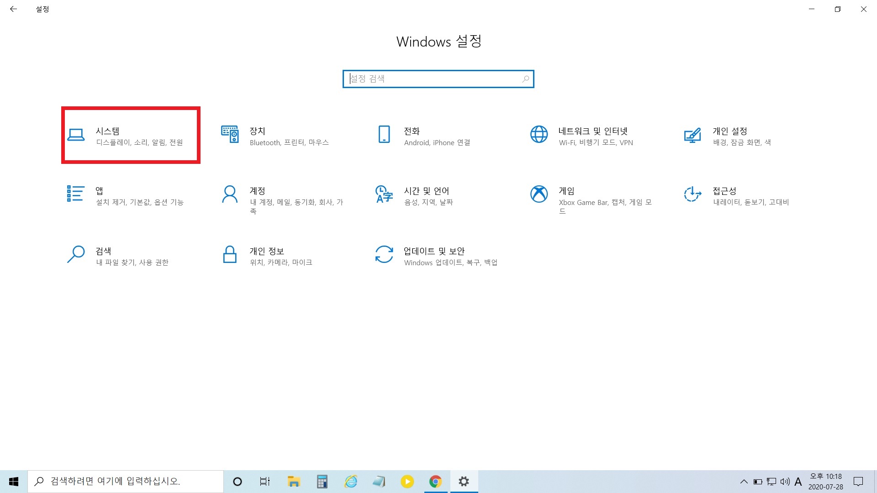
Task: Open Chrome from the taskbar
Action: (x=435, y=482)
